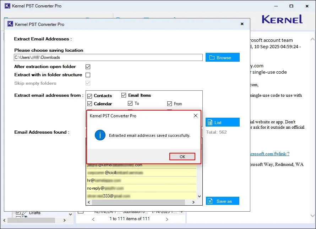Close the success message popup with X

195,116
